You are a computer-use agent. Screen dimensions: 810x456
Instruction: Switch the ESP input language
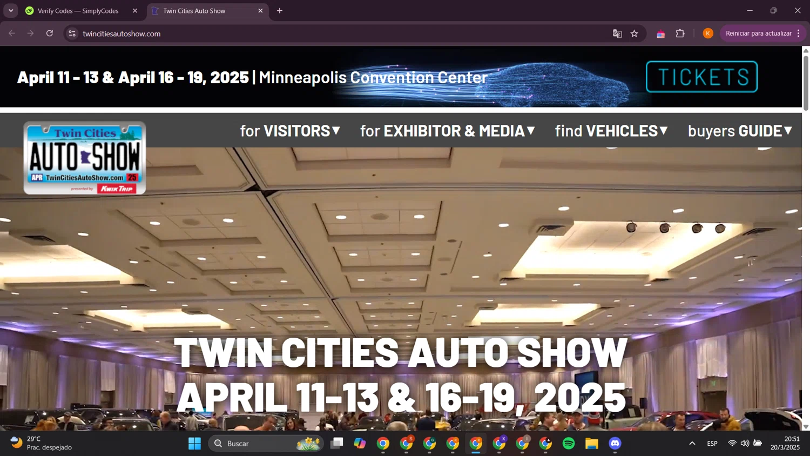712,444
